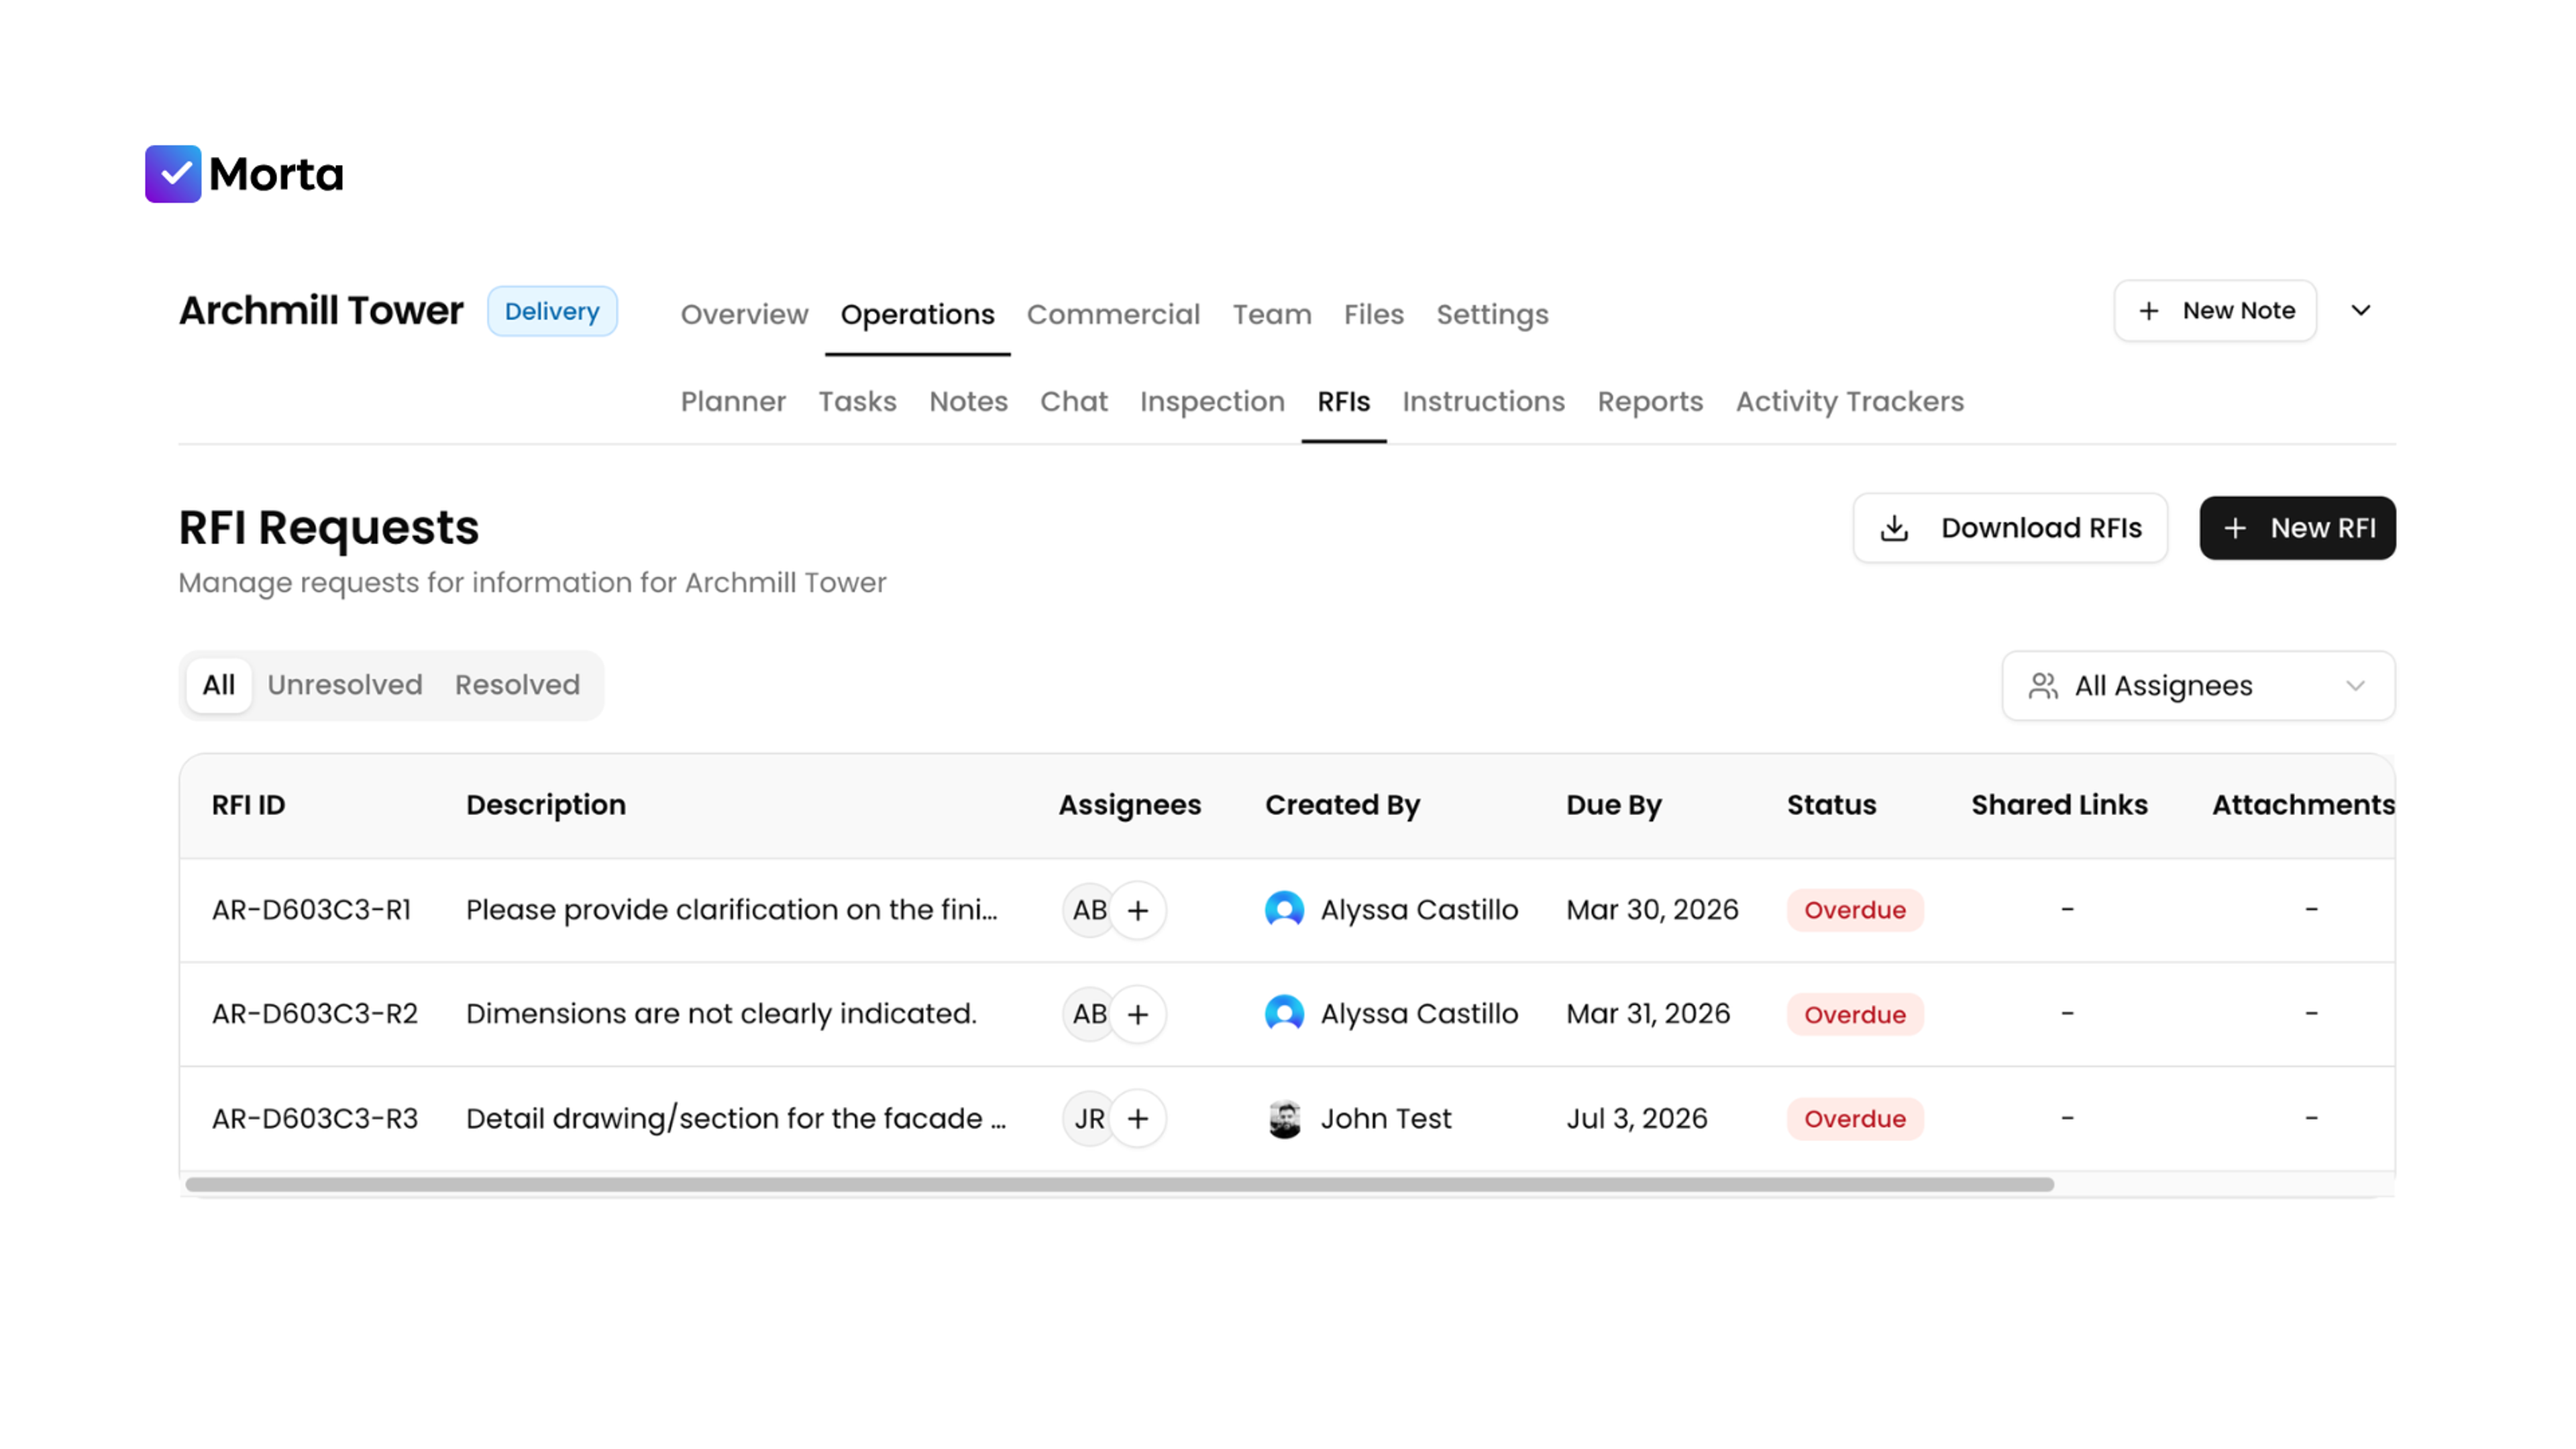This screenshot has width=2576, height=1449.
Task: Click RFI ID column header
Action: [x=248, y=805]
